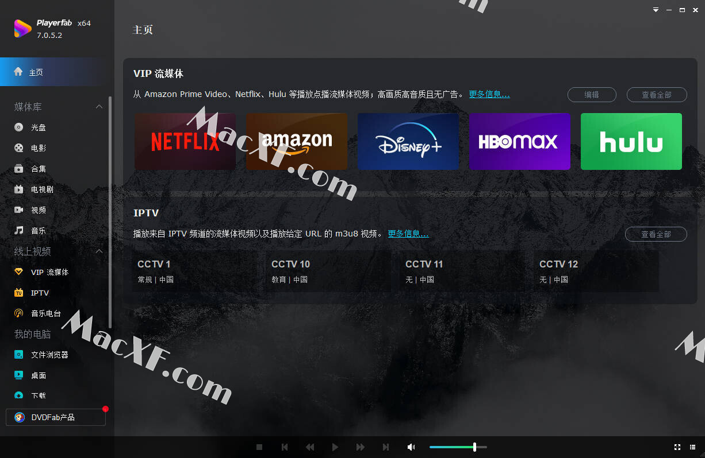This screenshot has height=458, width=705.
Task: Start playback with play button
Action: click(335, 447)
